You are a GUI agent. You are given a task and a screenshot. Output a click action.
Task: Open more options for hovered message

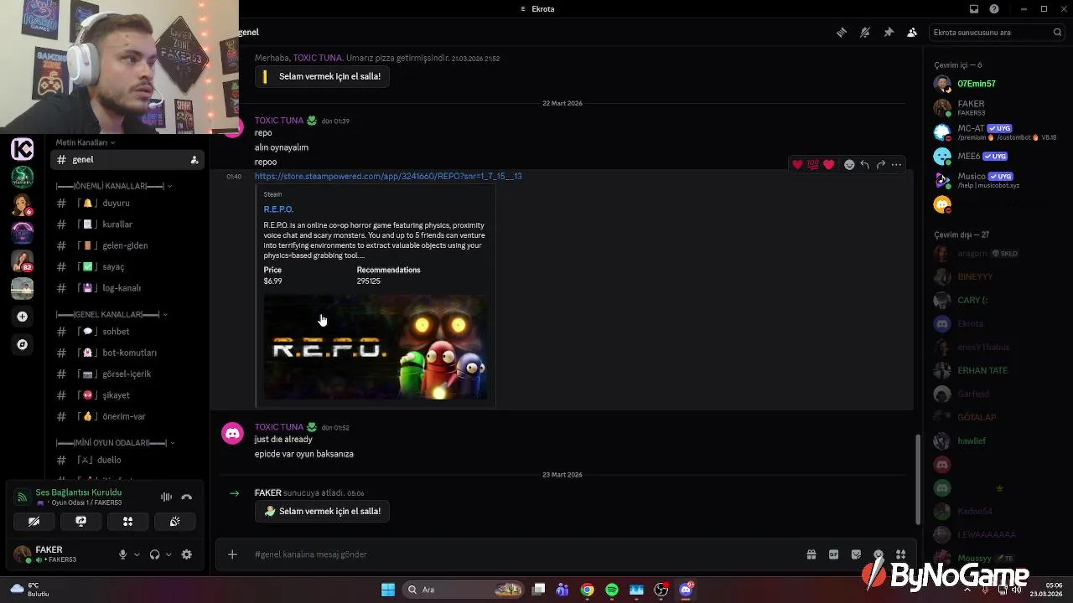coord(896,164)
